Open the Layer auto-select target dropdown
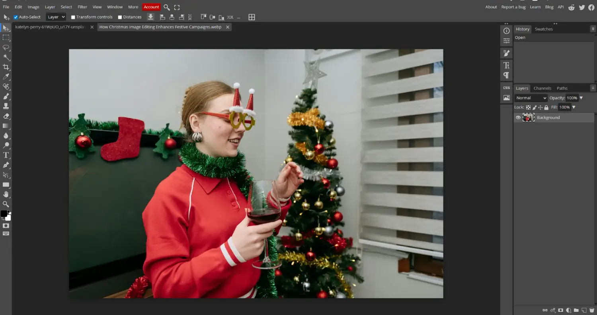597x315 pixels. pyautogui.click(x=56, y=17)
